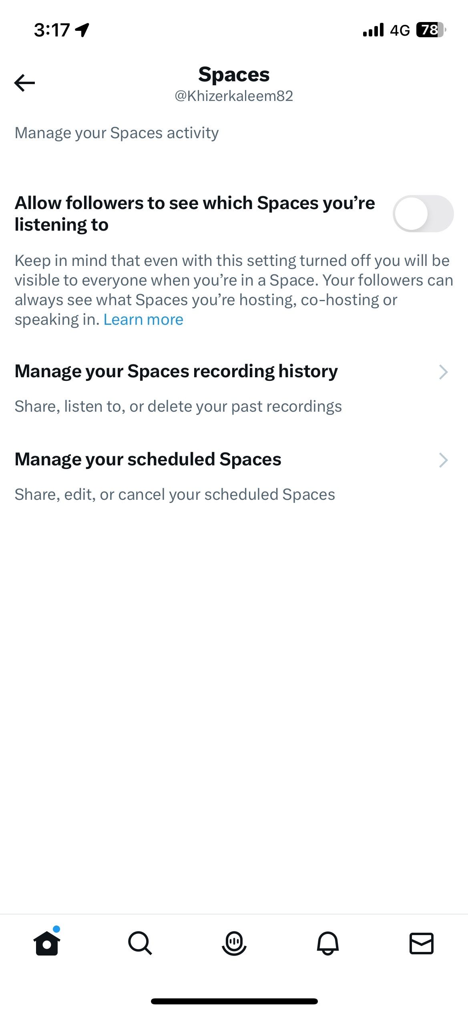Open Manage your scheduled Spaces
The height and width of the screenshot is (1014, 468).
(x=148, y=459)
